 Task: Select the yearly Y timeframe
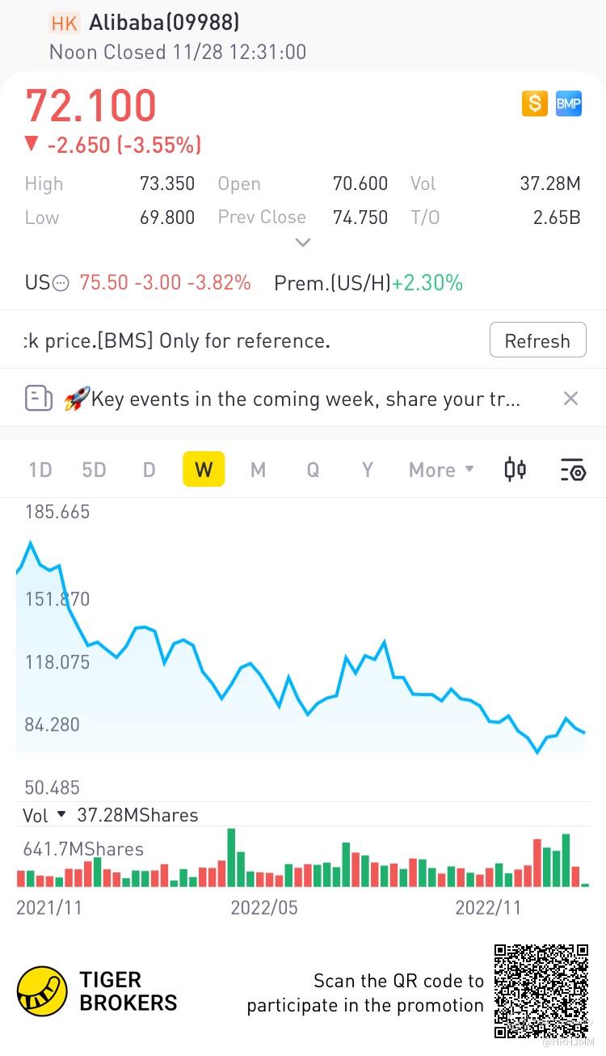(367, 470)
